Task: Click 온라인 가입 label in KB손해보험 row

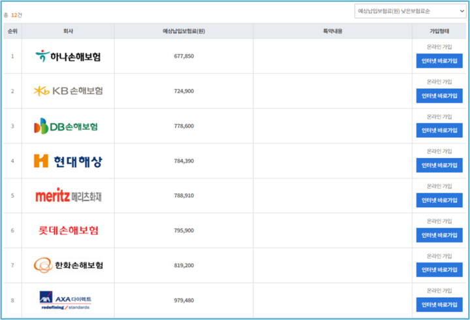Action: click(x=439, y=82)
